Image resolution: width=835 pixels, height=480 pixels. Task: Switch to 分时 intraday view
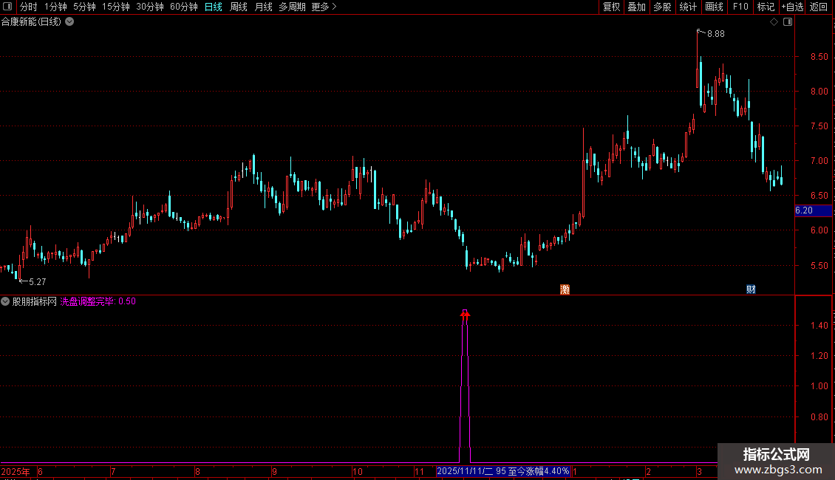click(x=28, y=7)
